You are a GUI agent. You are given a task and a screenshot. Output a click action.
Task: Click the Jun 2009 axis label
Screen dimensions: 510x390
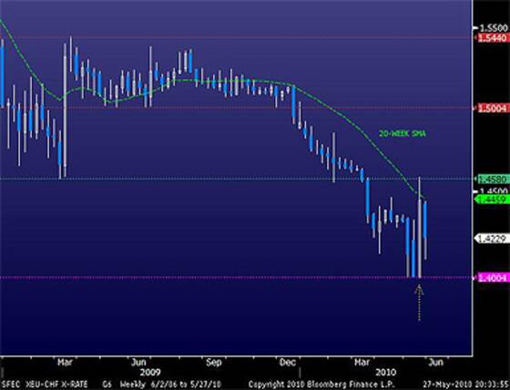(138, 362)
